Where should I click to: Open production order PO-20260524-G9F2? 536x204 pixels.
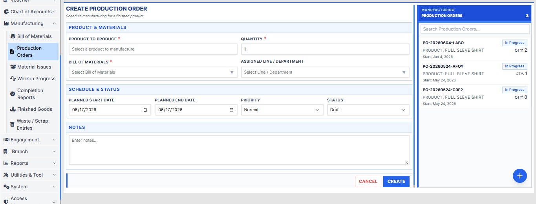475,96
